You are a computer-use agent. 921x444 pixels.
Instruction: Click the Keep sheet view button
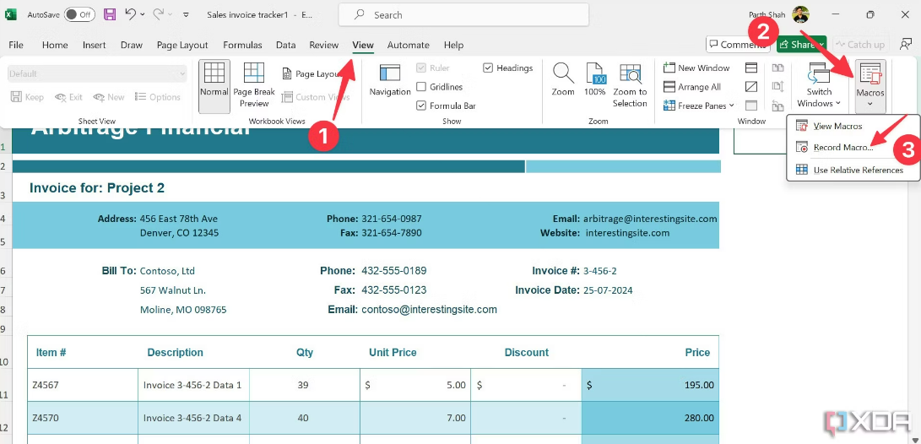tap(27, 97)
